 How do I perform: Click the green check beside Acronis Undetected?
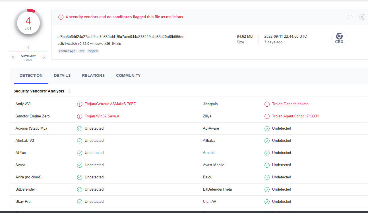[80, 128]
